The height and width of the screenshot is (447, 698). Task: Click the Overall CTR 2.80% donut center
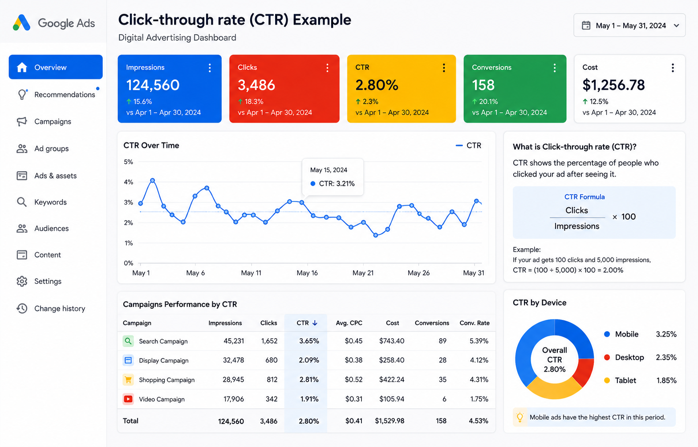(x=554, y=360)
